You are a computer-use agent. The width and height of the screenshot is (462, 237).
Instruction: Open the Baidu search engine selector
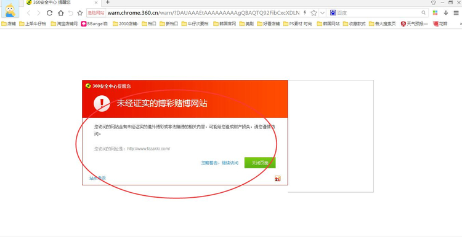click(333, 13)
